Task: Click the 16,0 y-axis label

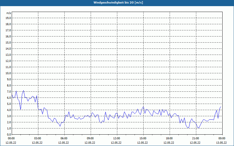Action: pos(8,36)
